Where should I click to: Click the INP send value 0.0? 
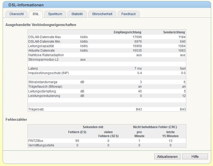(x=183, y=73)
